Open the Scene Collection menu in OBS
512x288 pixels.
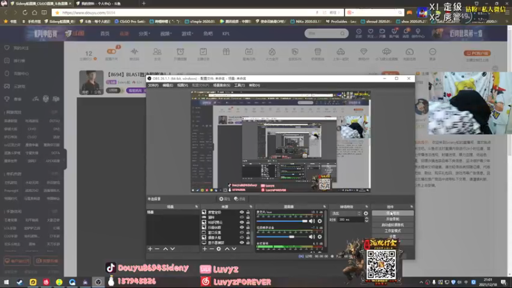(x=221, y=85)
